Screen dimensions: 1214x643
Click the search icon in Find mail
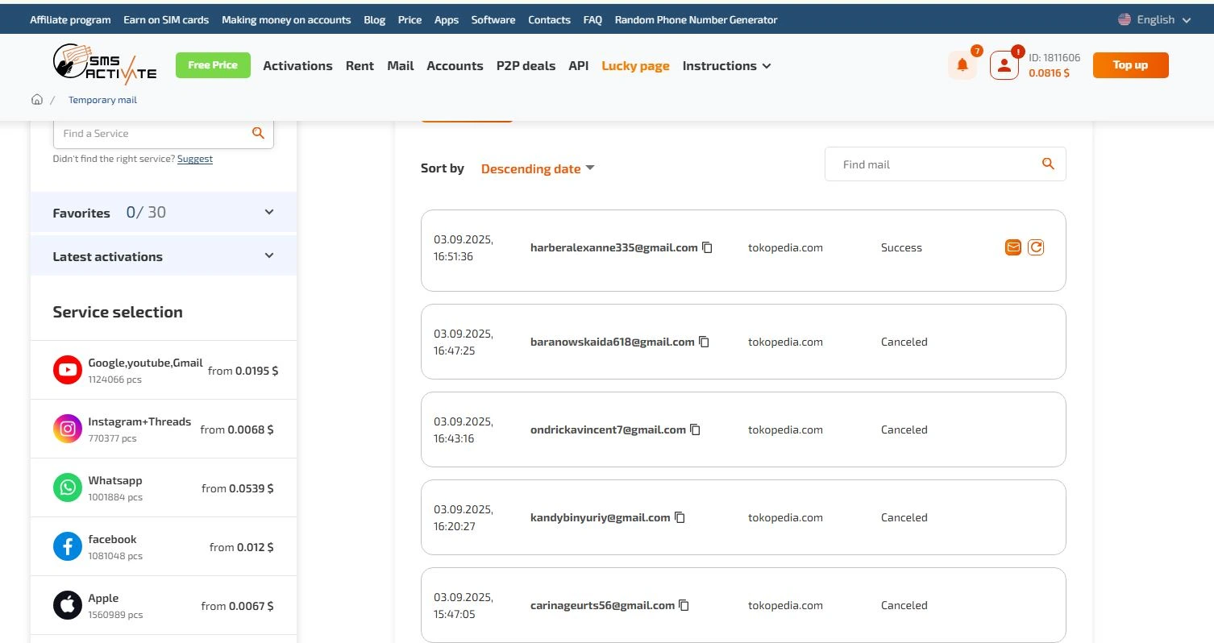pos(1048,164)
